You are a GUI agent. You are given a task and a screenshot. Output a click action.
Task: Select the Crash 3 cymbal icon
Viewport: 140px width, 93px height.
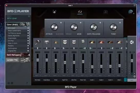110,42
